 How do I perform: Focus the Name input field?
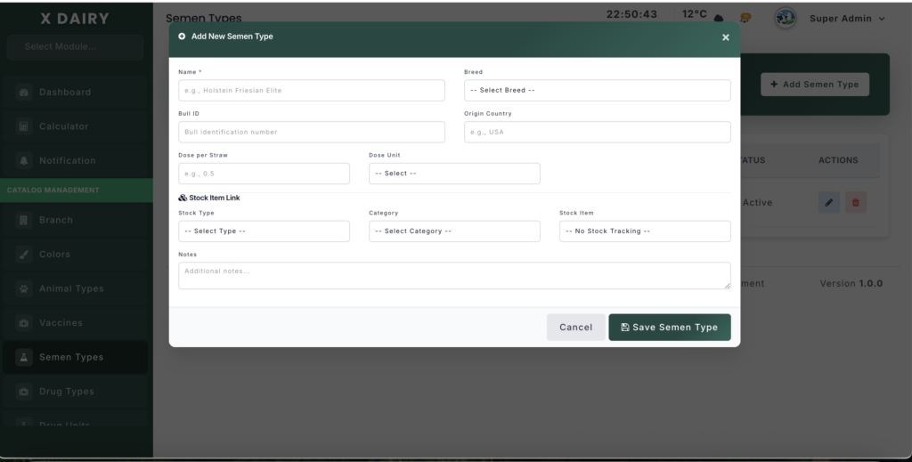click(x=311, y=91)
